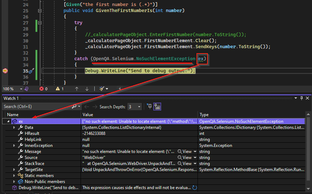
Task: Toggle the text format button in Watch toolbar
Action: 158,107
